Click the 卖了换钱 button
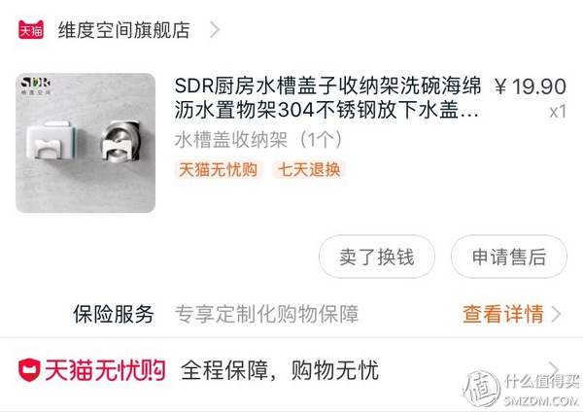 pos(377,257)
